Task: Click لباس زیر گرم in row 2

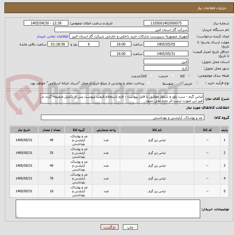Action: 157,153
